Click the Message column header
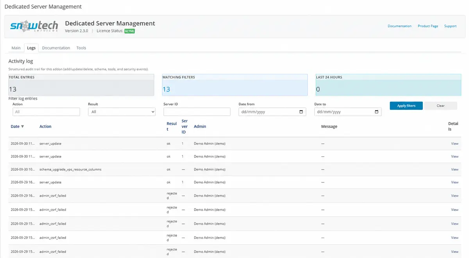The height and width of the screenshot is (258, 469). (329, 126)
